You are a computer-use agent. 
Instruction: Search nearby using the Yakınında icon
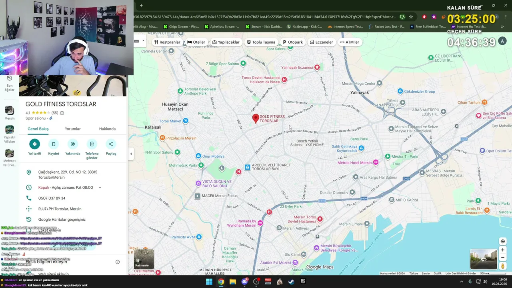click(x=73, y=144)
